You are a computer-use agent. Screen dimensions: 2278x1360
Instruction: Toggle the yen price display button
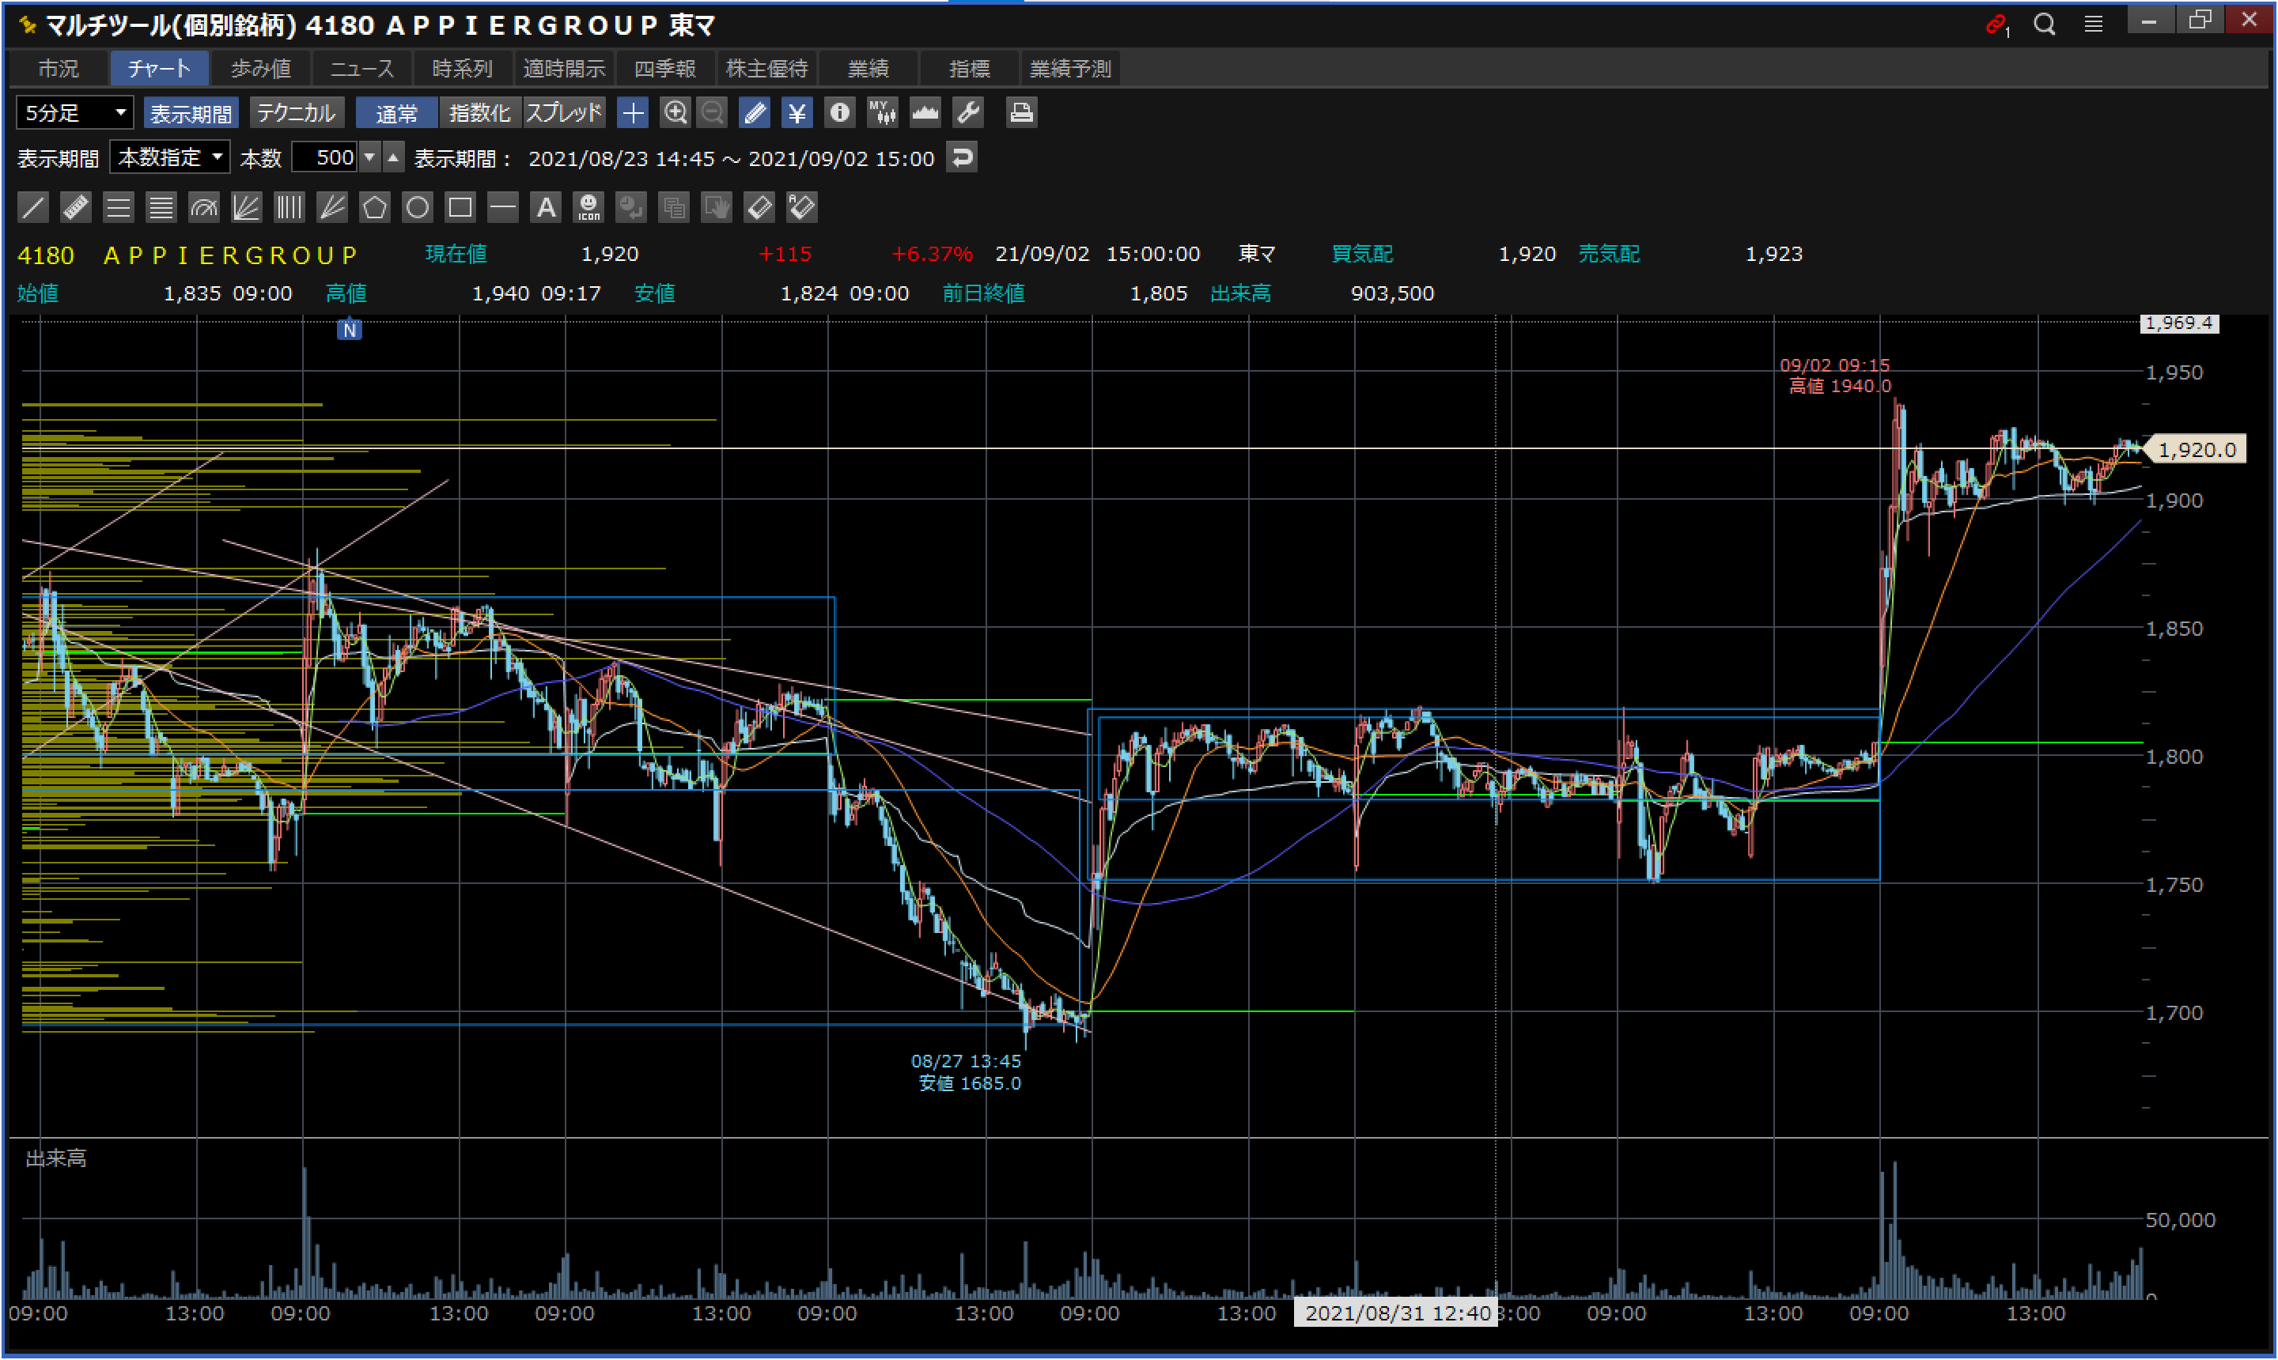(797, 113)
